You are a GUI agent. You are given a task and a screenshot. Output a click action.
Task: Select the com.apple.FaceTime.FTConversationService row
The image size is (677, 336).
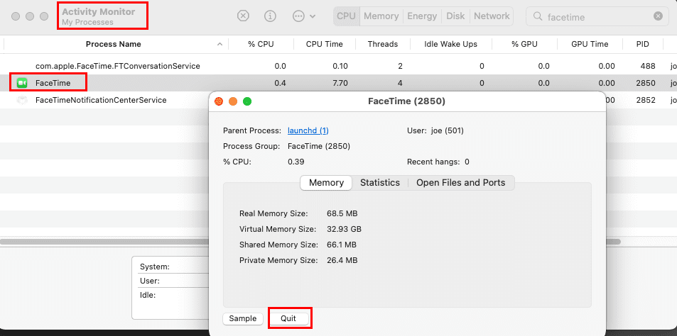coord(117,66)
